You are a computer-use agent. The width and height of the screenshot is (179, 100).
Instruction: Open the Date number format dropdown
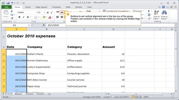[x=99, y=11]
